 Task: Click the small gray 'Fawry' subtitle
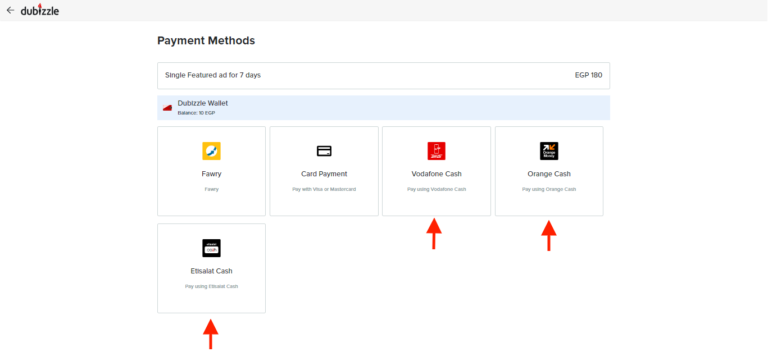tap(211, 189)
